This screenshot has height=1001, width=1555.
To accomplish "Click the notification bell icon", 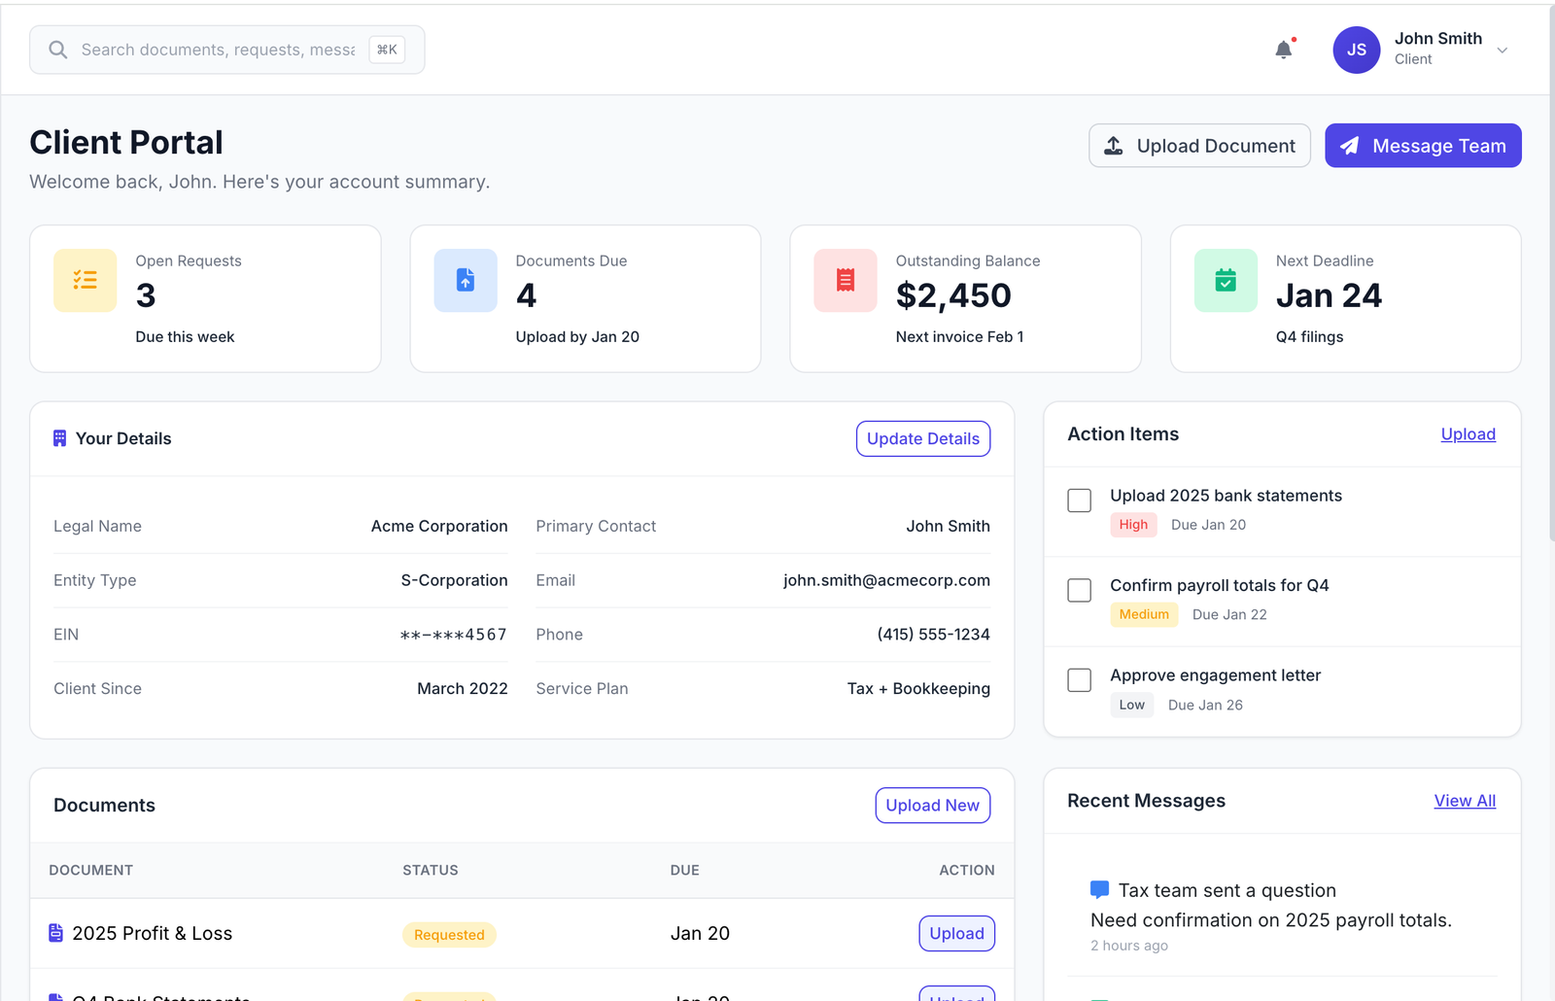I will pyautogui.click(x=1283, y=50).
